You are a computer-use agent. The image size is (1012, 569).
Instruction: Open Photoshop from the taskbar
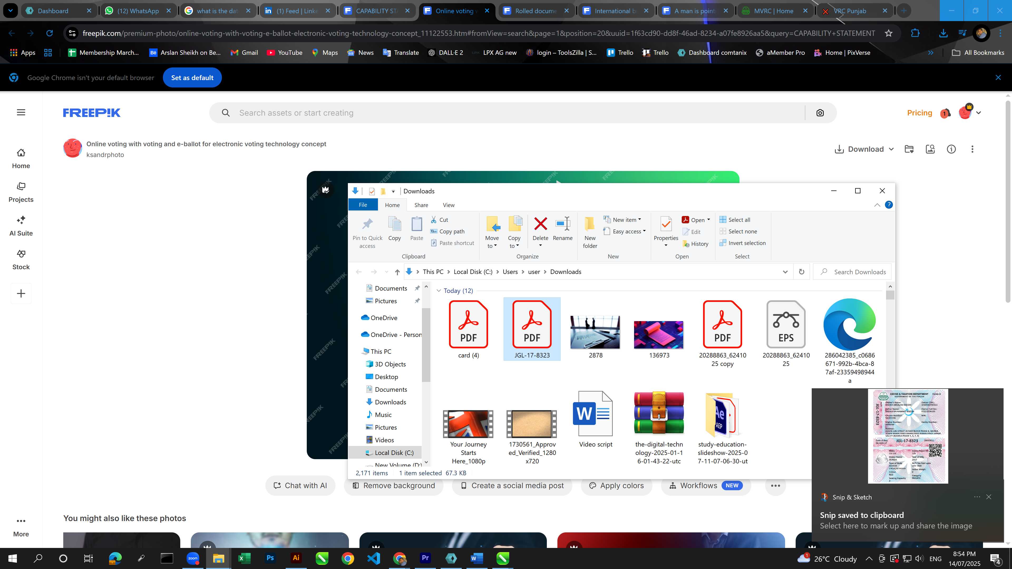pyautogui.click(x=270, y=558)
